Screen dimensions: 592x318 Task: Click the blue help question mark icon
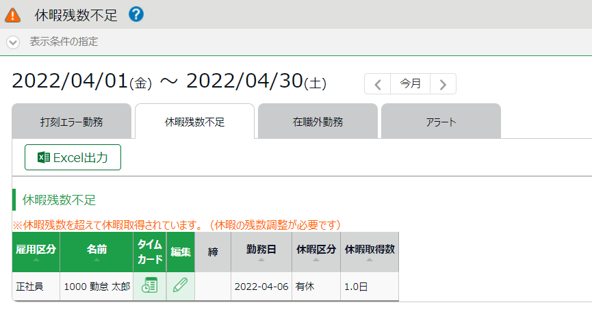click(x=136, y=14)
